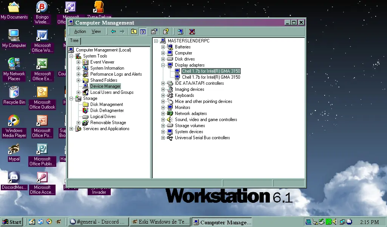Viewport: 387px width, 227px height.
Task: Select Computer Management (Local) root
Action: coord(104,50)
